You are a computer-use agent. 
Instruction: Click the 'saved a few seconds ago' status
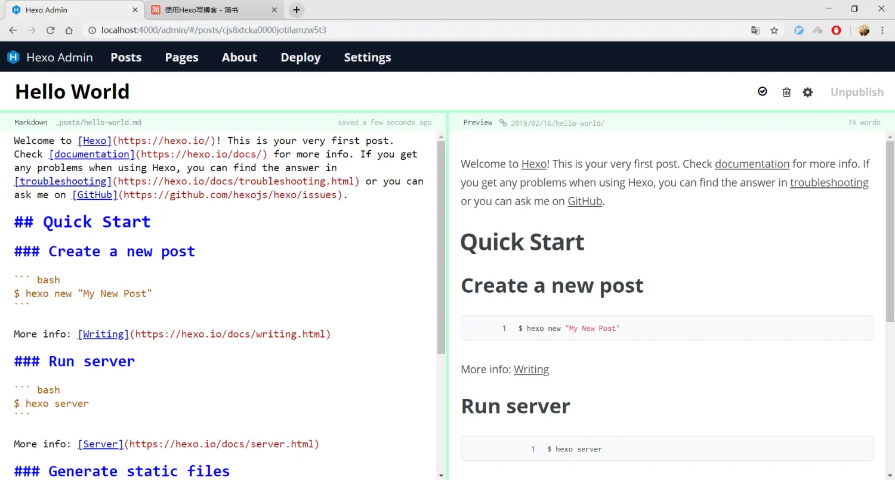click(384, 123)
